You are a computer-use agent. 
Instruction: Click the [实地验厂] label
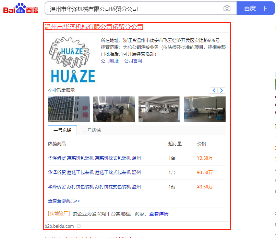59,214
